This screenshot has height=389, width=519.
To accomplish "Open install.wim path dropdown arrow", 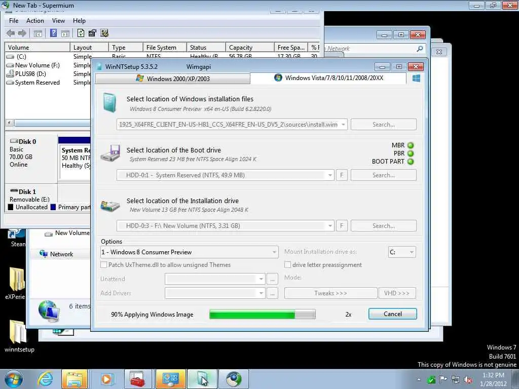I will [343, 125].
